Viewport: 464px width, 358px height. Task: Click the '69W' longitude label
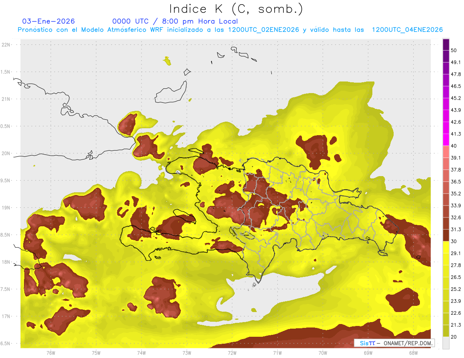[x=368, y=353]
